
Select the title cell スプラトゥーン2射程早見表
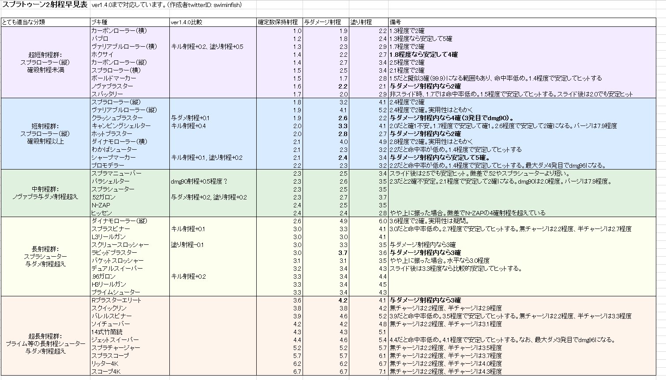coord(45,5)
